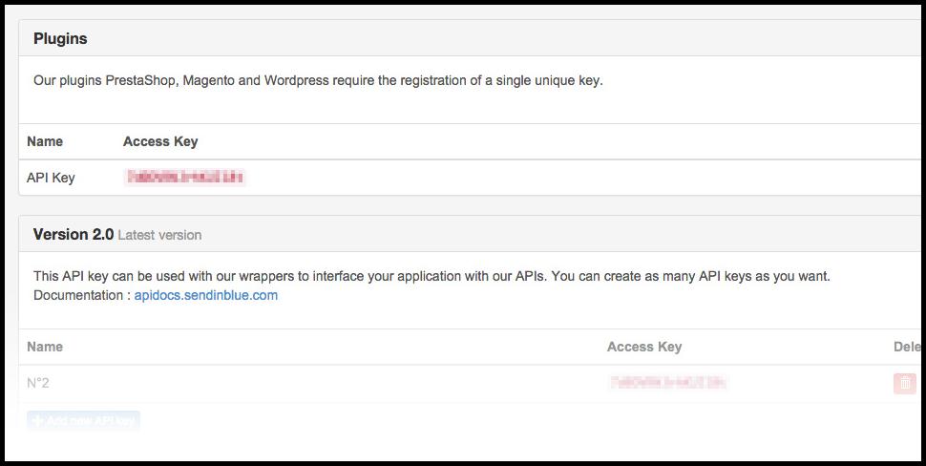
Task: Select the blurred Plugins API access key
Action: tap(185, 178)
